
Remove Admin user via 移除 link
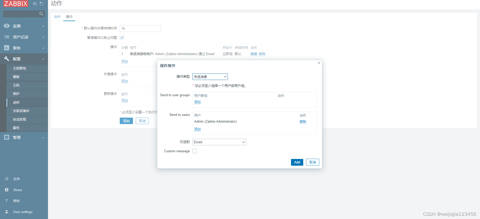[x=303, y=122]
